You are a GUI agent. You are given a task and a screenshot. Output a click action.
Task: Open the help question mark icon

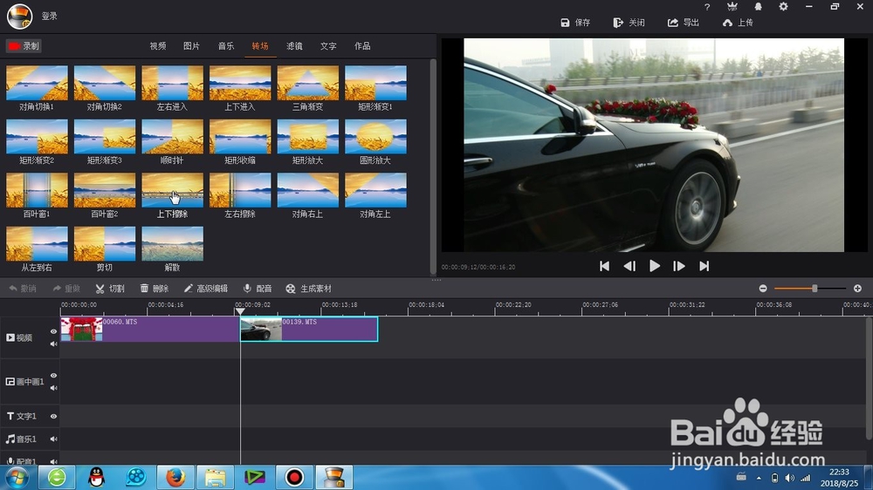707,7
